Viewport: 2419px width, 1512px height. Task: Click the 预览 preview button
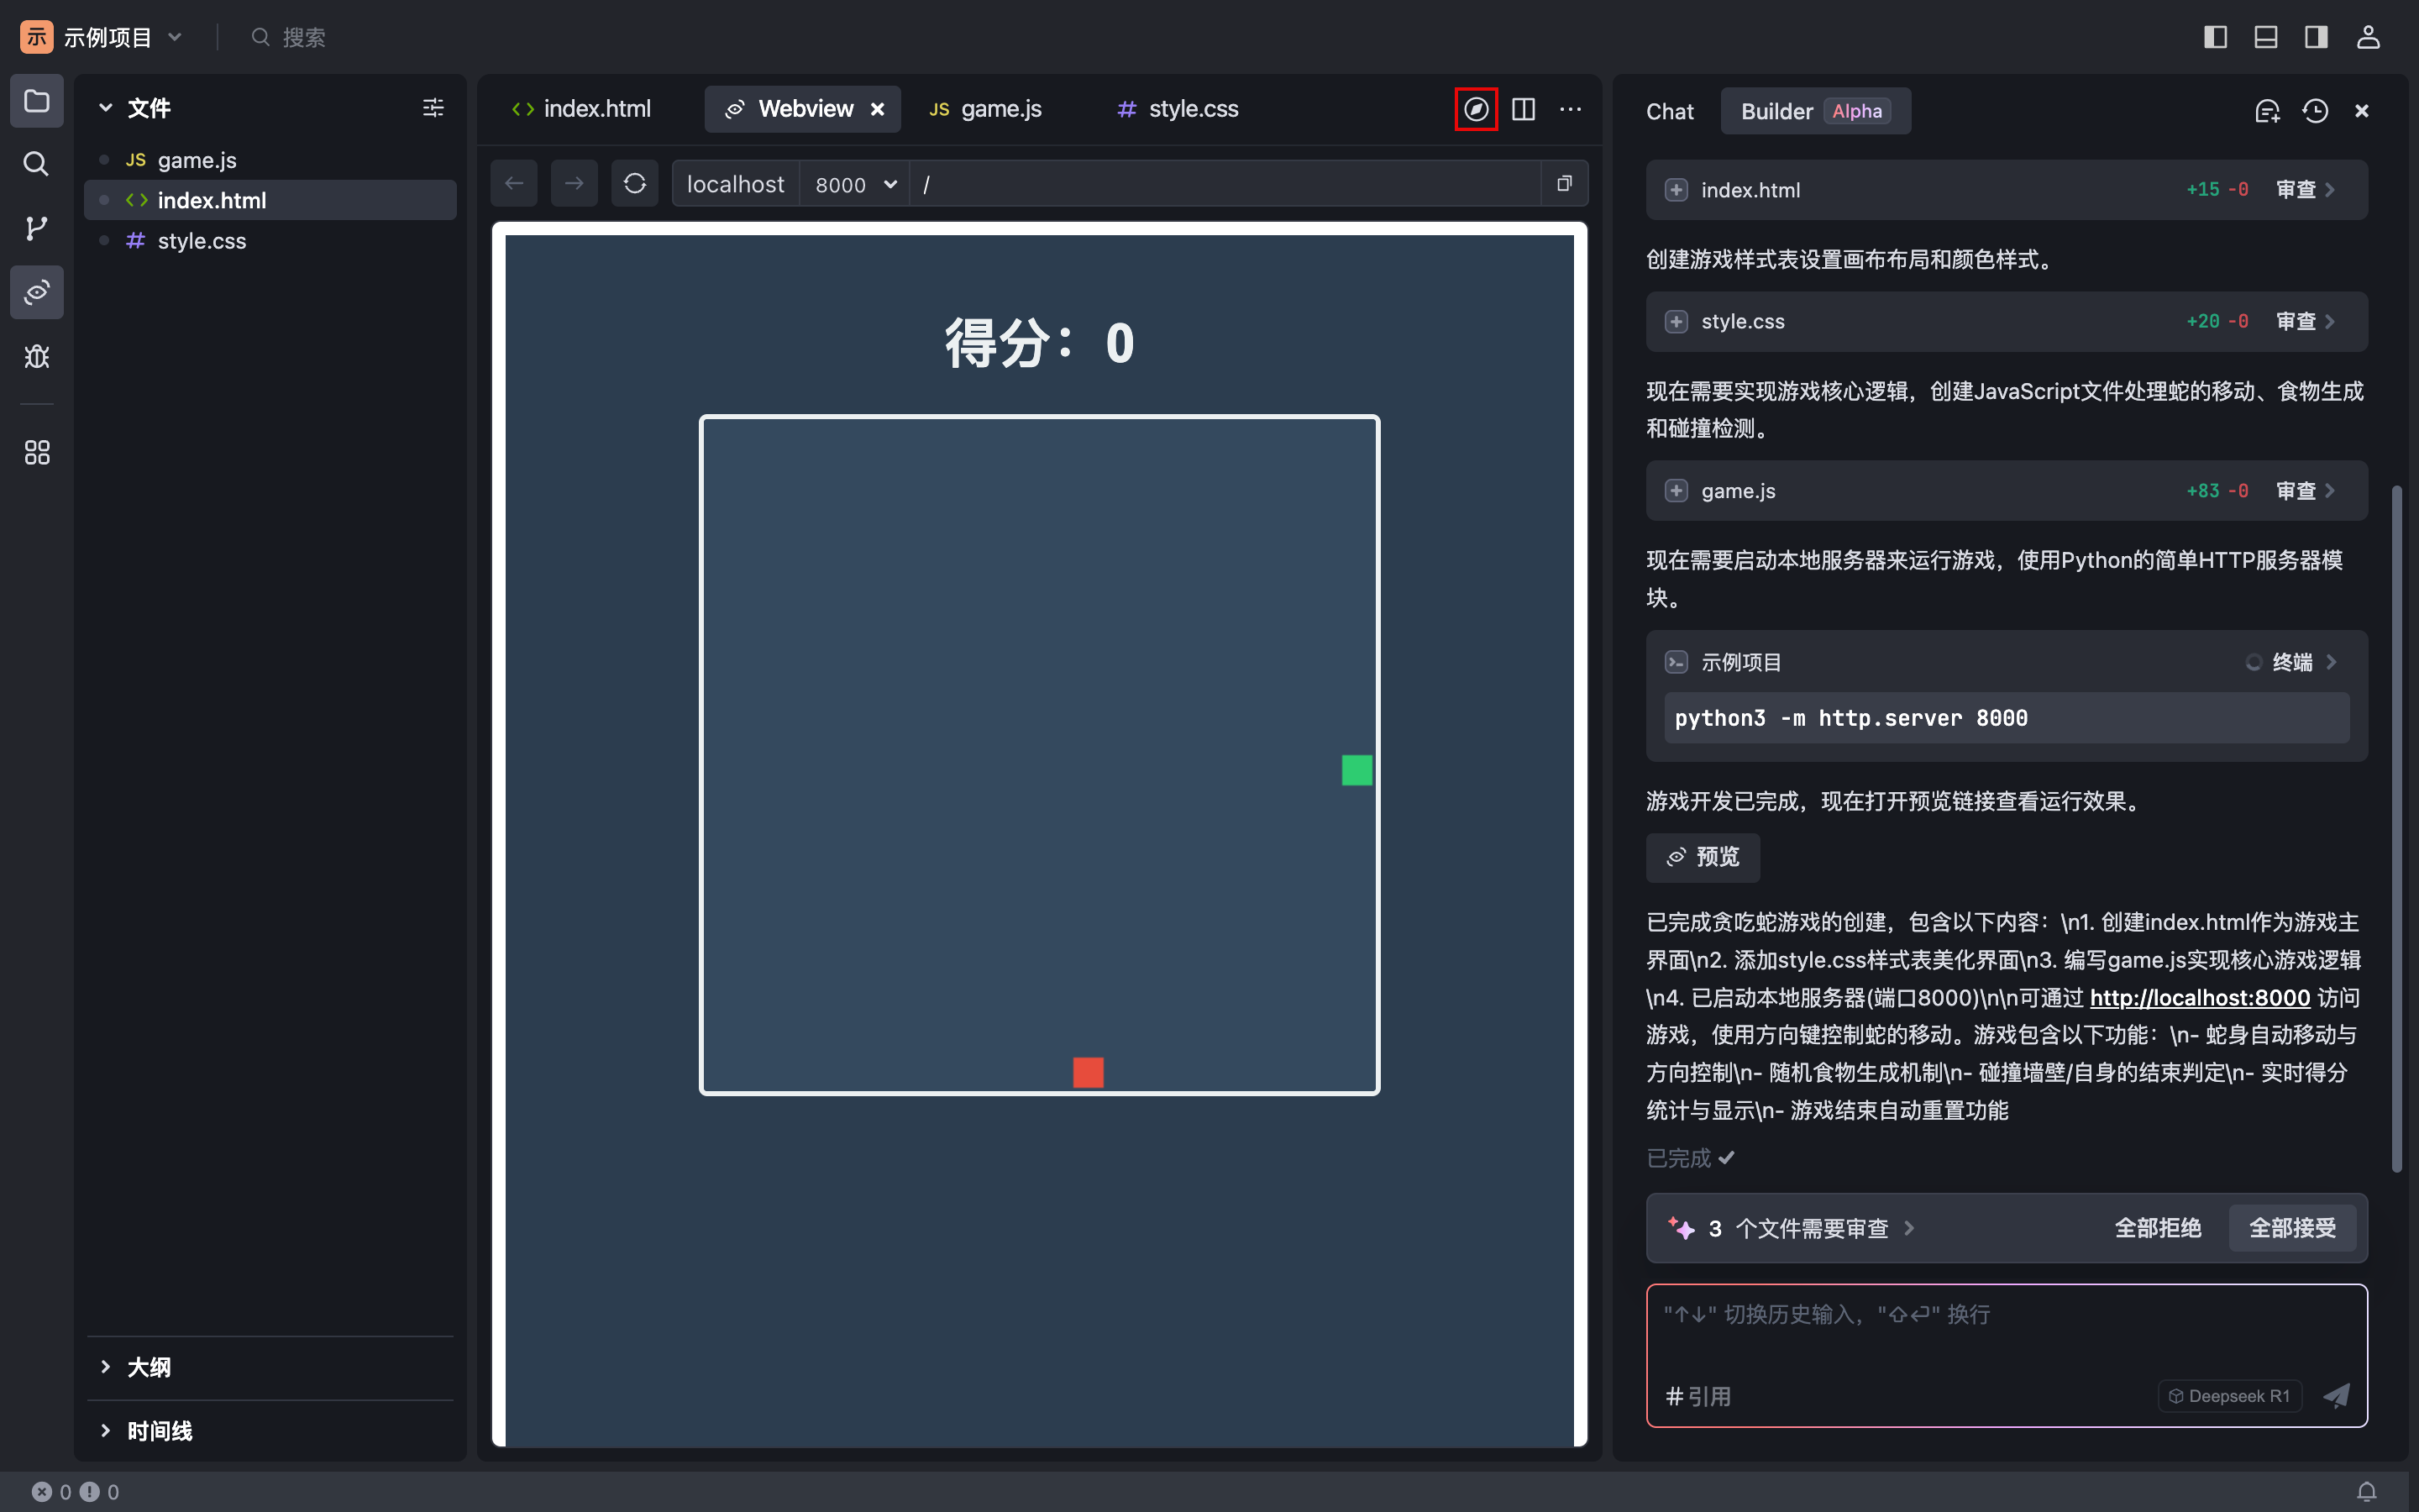pyautogui.click(x=1703, y=857)
